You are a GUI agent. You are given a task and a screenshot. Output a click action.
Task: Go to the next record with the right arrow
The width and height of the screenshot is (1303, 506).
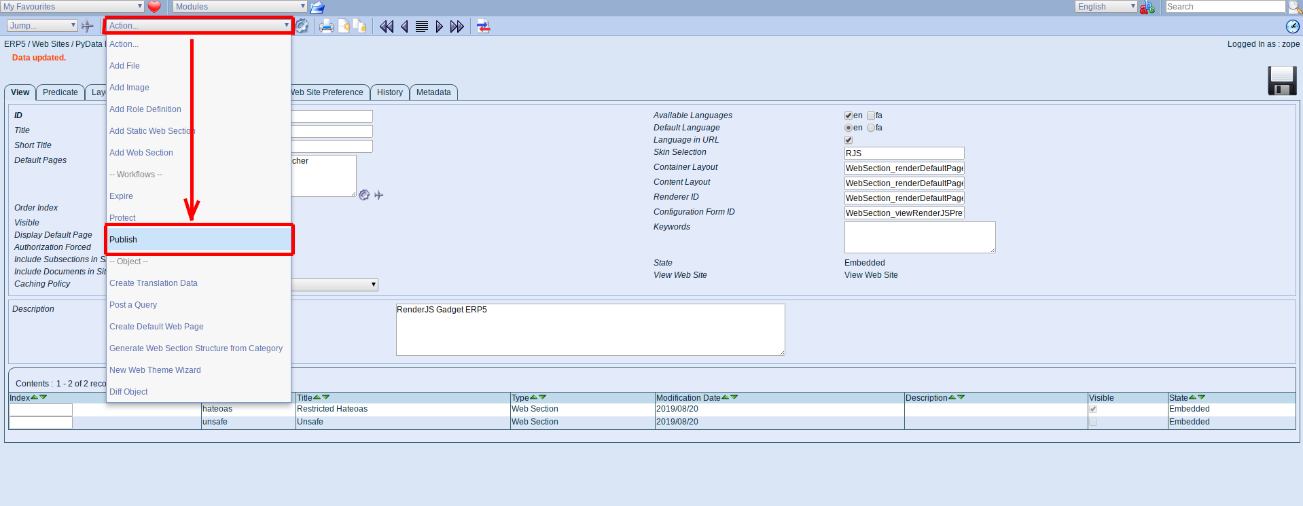pos(440,26)
